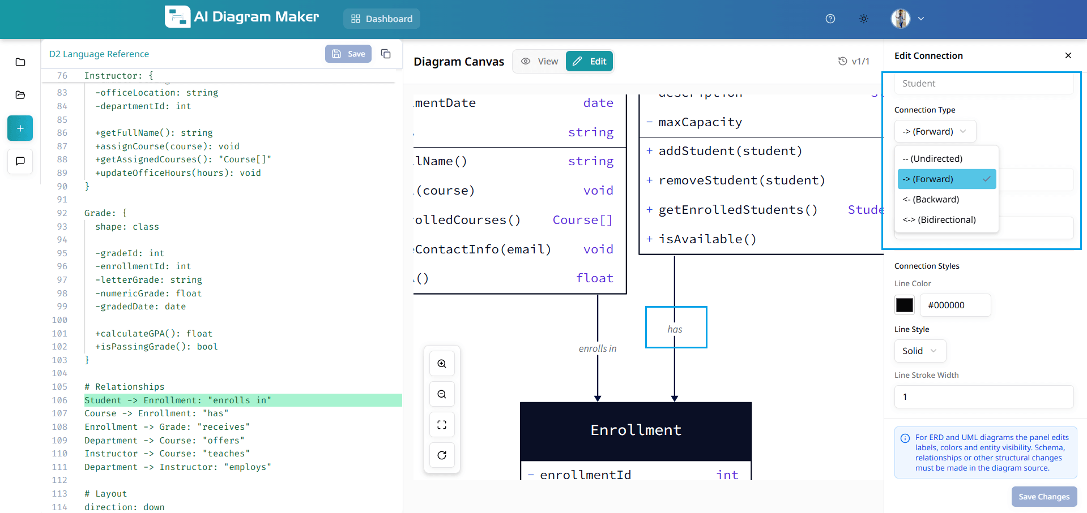Pick a line color with the black swatch

click(905, 305)
